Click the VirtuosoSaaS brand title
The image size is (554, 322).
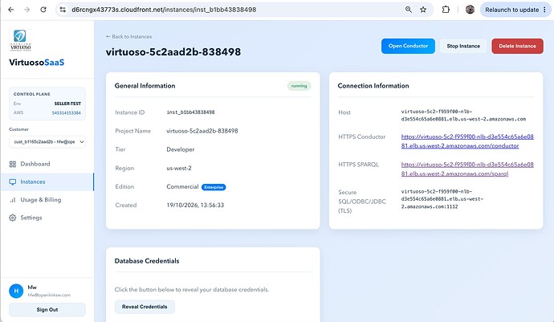(37, 63)
